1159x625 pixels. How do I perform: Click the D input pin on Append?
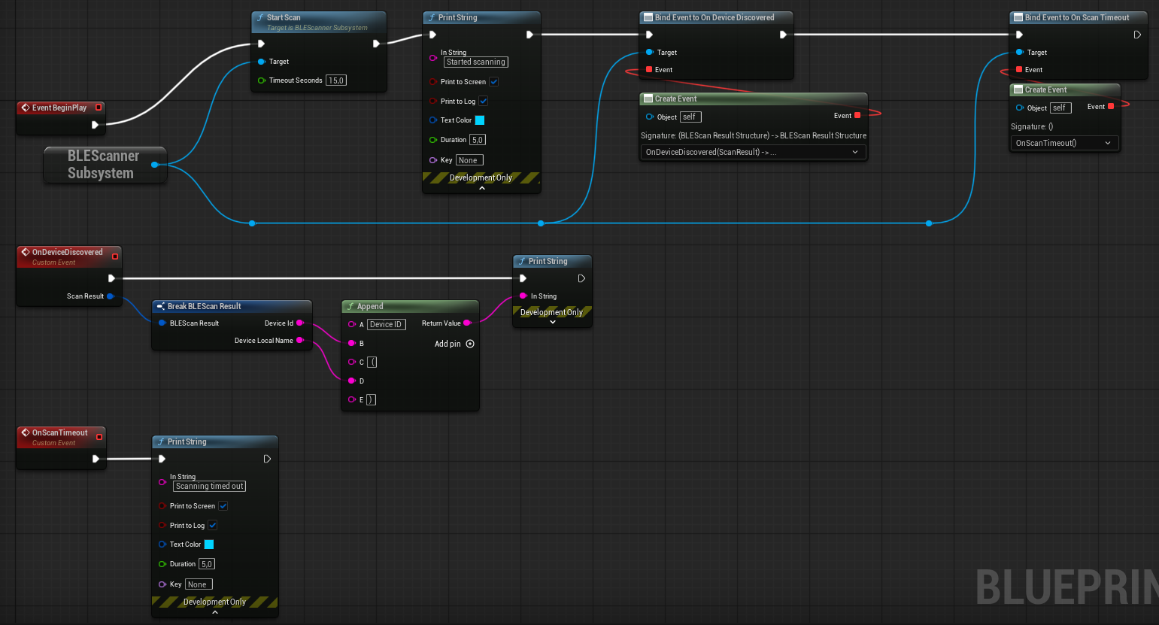tap(351, 381)
